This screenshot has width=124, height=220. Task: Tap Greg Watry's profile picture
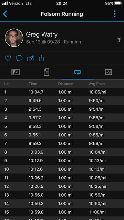(14, 38)
